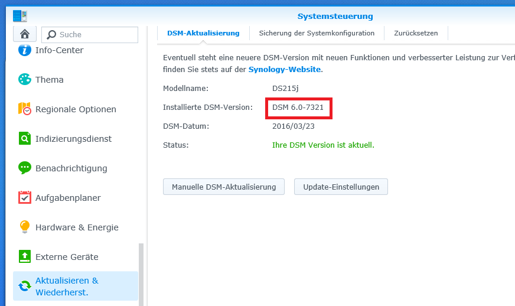Switch to Sicherung der Systemkonfiguration tab
This screenshot has width=515, height=306.
pos(317,33)
